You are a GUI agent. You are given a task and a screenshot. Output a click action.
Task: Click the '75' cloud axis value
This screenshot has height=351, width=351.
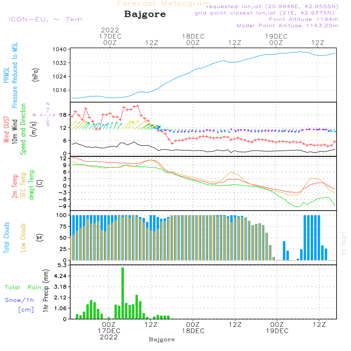click(x=63, y=226)
